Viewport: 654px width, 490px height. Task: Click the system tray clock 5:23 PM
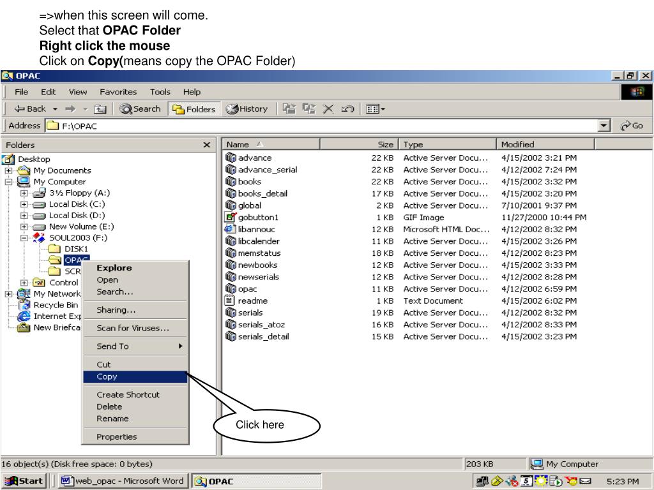pos(623,481)
